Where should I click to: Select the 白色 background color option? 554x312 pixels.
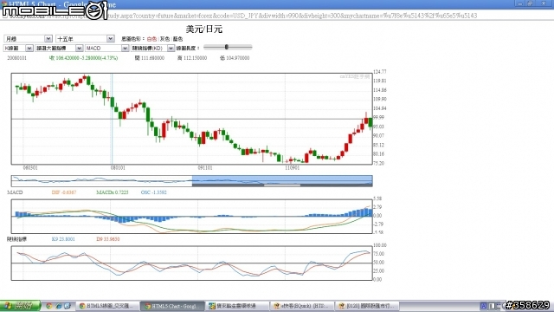151,39
